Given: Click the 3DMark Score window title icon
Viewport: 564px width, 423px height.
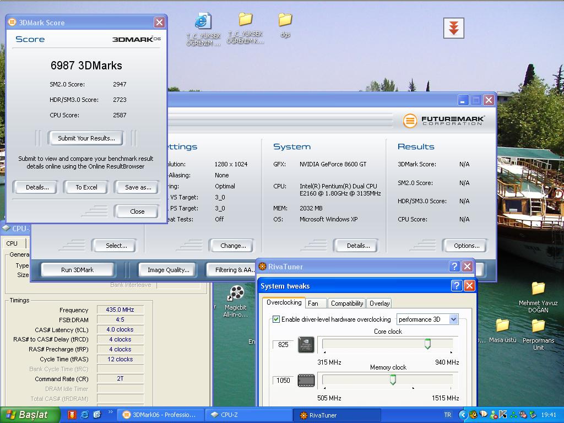Looking at the screenshot, I should click(12, 22).
